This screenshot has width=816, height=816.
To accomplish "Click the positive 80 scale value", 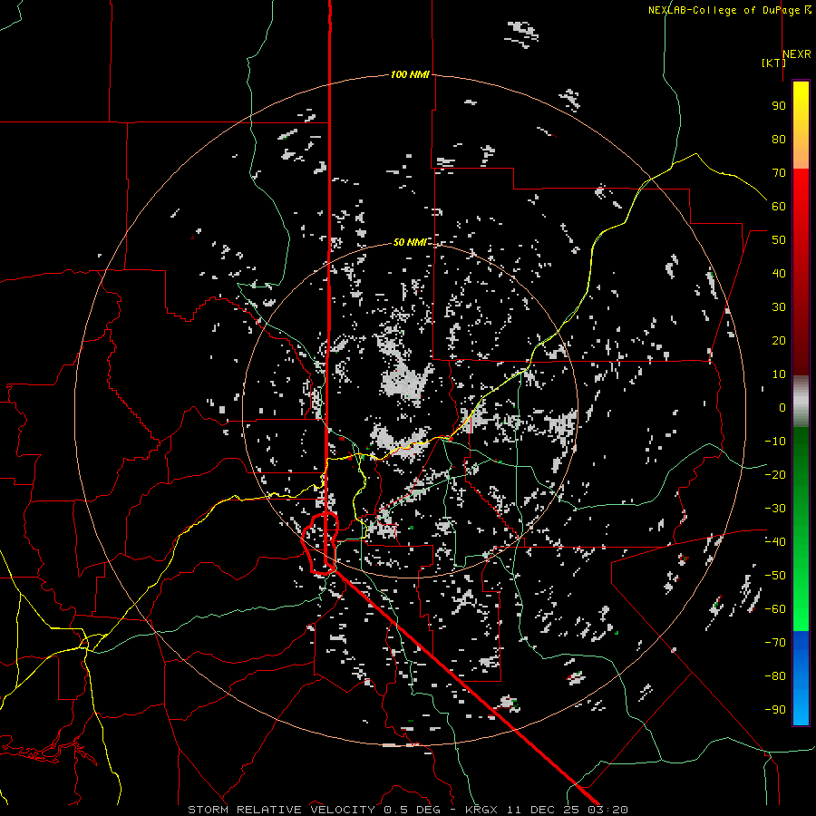I will pos(779,140).
